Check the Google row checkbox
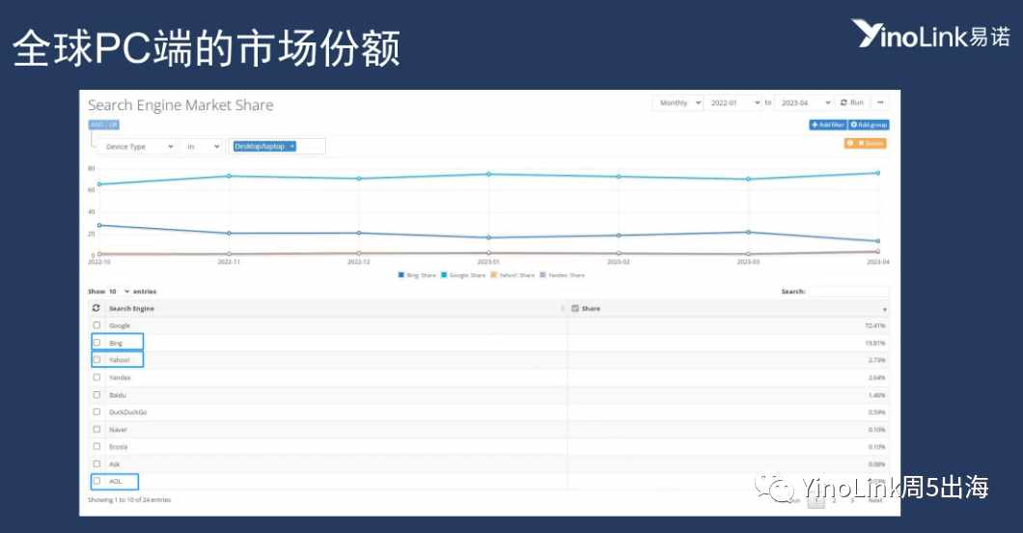The image size is (1023, 533). [97, 324]
